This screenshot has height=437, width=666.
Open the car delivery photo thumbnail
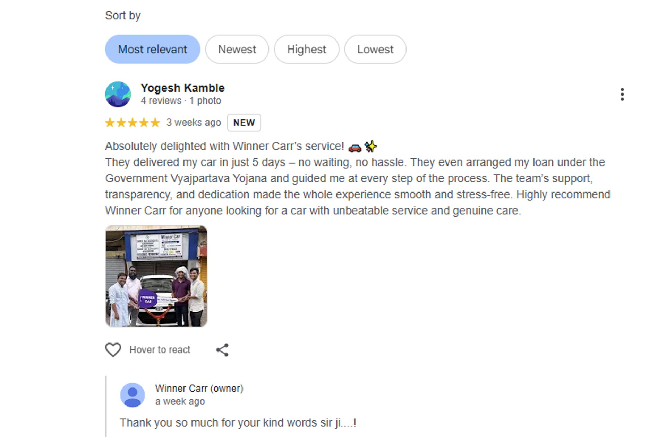coord(156,276)
